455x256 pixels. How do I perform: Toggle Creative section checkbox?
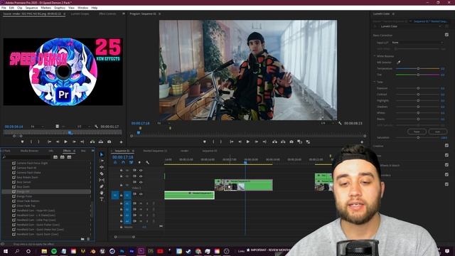click(x=446, y=145)
